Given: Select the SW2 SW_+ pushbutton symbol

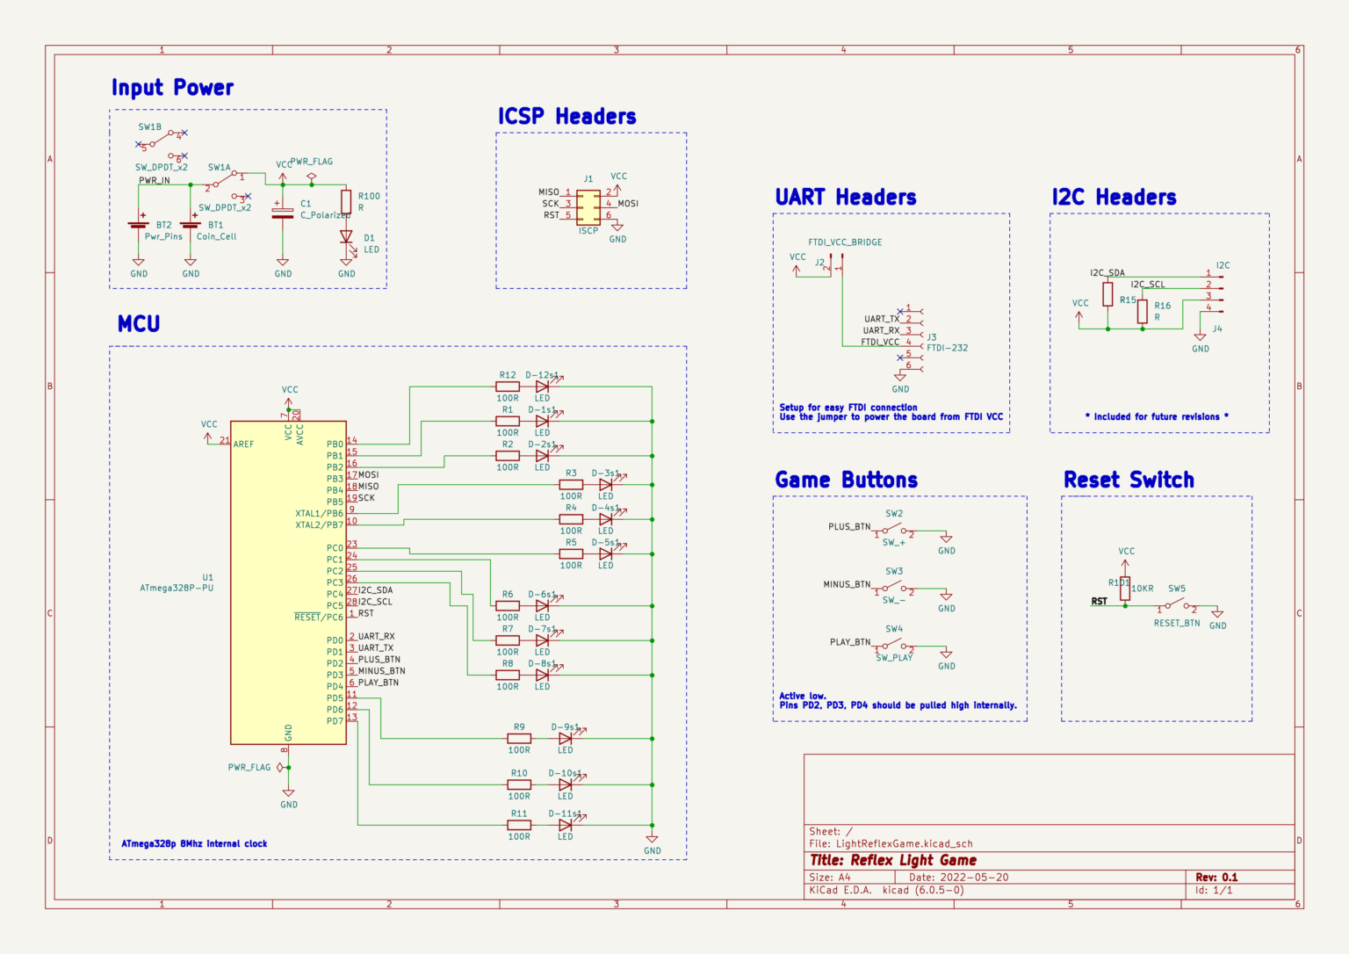Looking at the screenshot, I should [894, 530].
